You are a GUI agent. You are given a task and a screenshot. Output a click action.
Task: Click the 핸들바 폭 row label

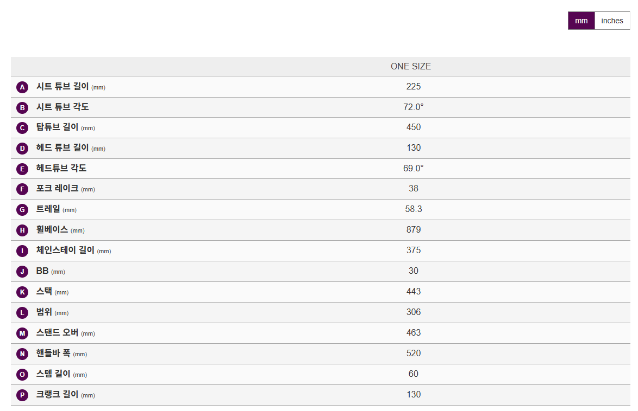(x=53, y=354)
